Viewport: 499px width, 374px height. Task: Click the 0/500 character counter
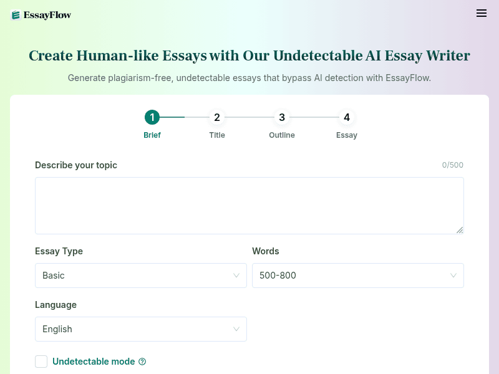(x=453, y=165)
